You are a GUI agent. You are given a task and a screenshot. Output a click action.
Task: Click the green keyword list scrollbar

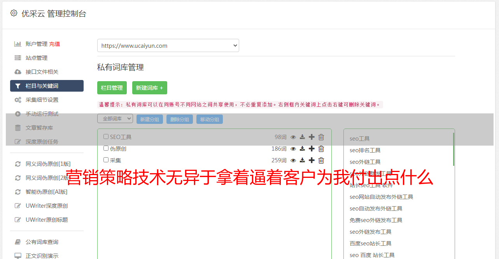pyautogui.click(x=453, y=149)
